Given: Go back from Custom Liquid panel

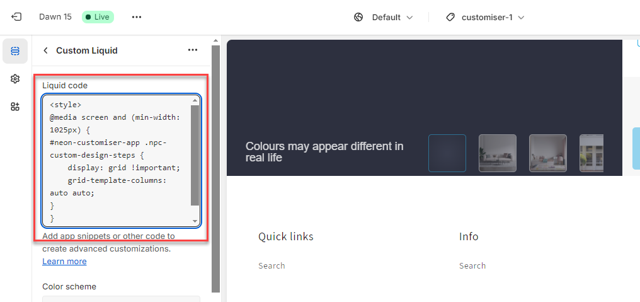Looking at the screenshot, I should tap(45, 50).
